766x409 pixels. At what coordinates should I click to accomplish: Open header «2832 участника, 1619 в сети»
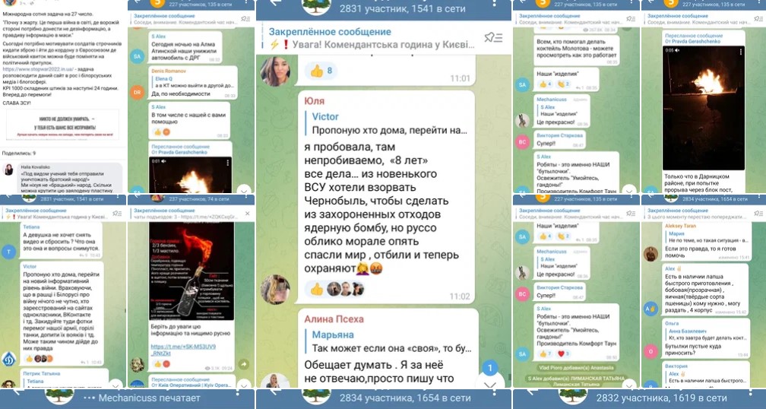tap(661, 398)
